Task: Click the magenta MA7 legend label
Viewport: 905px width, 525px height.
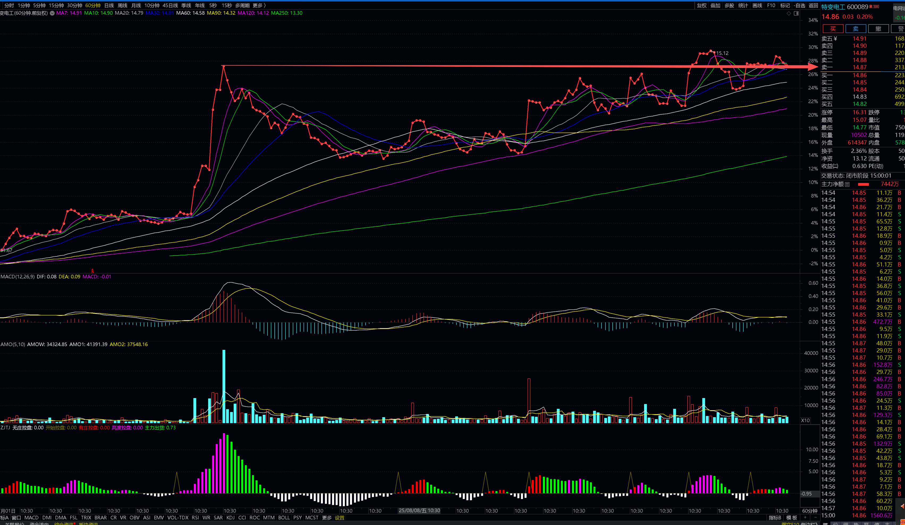Action: pos(69,13)
